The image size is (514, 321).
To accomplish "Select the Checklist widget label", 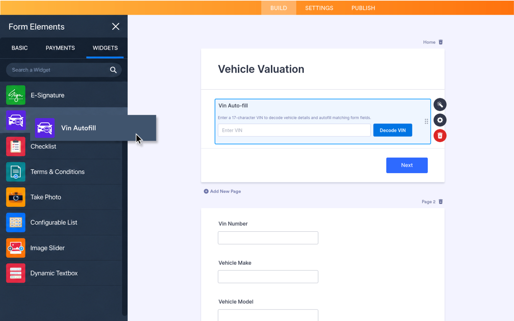I will click(x=43, y=147).
